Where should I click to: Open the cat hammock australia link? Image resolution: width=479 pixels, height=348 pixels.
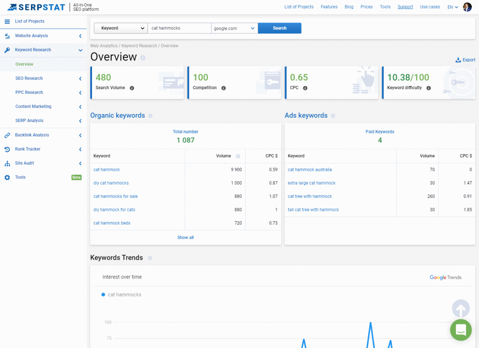point(310,170)
